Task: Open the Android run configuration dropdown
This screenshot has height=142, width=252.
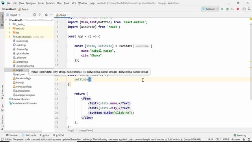Action: [x=210, y=9]
